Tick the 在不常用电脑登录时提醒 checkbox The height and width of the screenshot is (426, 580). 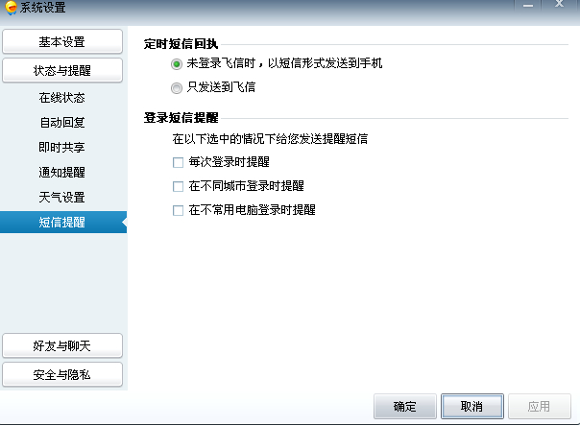tap(178, 210)
